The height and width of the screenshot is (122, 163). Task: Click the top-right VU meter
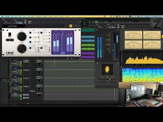152,35
